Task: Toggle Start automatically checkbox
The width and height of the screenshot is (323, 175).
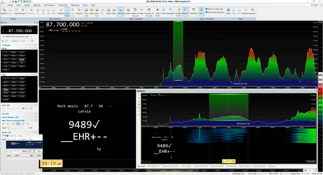Action: [x=206, y=12]
